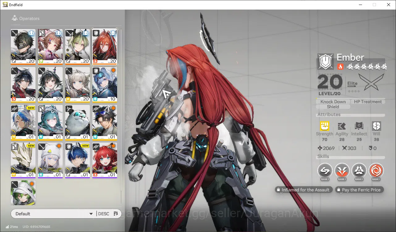This screenshot has height=232, width=396.
Task: Select the third skill triangle icon
Action: [359, 170]
